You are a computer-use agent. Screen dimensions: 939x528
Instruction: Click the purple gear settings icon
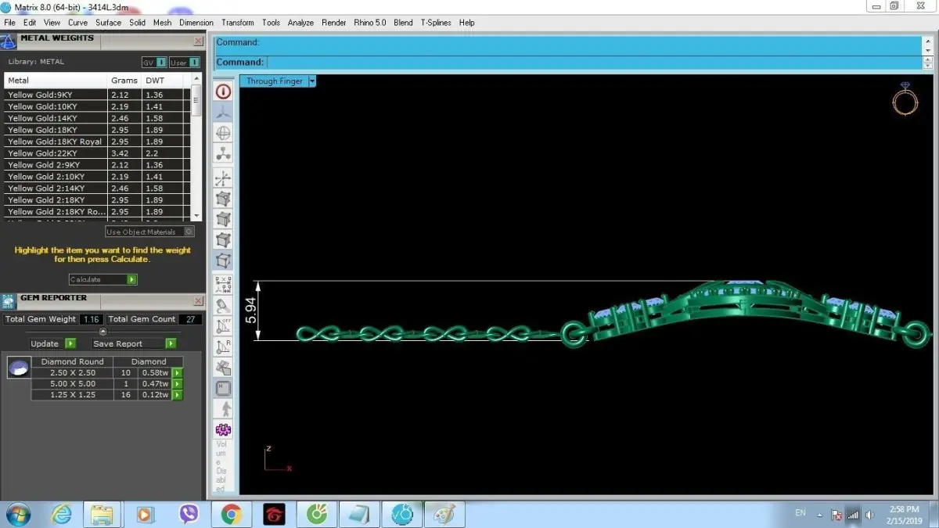[x=223, y=429]
